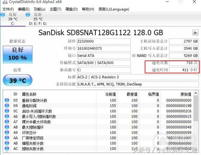Click the status orb for attribute AC row
The image size is (201, 155).
pyautogui.click(x=7, y=149)
